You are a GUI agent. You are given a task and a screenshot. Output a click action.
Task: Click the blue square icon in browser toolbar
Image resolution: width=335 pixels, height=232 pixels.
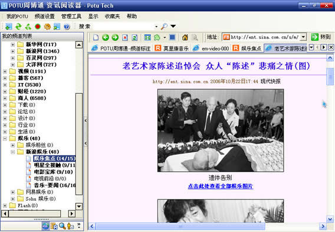click(x=172, y=37)
